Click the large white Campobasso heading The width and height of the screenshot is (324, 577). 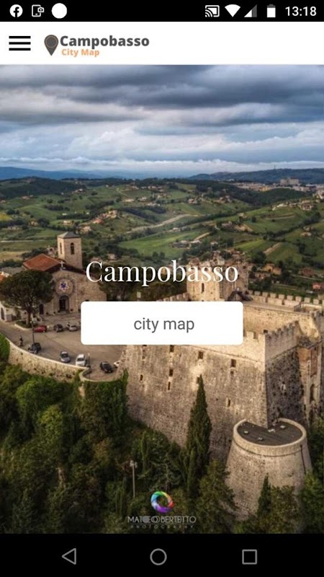pyautogui.click(x=162, y=273)
